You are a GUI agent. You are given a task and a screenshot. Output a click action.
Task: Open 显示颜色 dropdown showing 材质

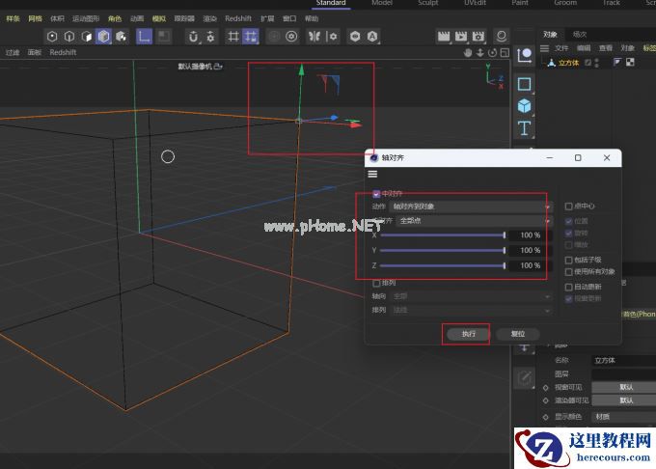point(624,417)
